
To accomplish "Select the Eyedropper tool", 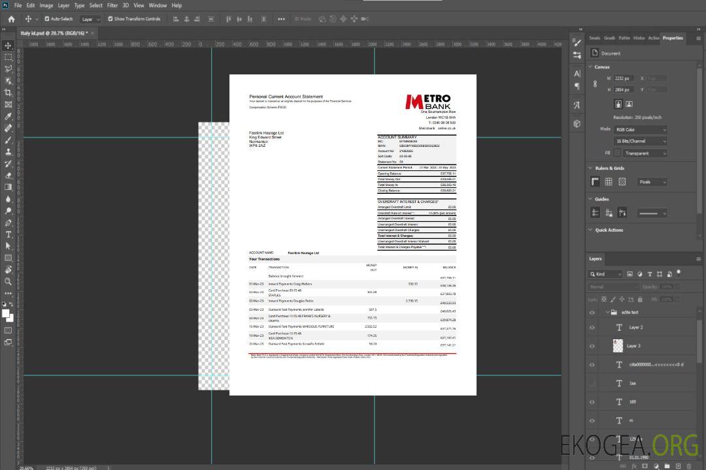I will coord(8,116).
